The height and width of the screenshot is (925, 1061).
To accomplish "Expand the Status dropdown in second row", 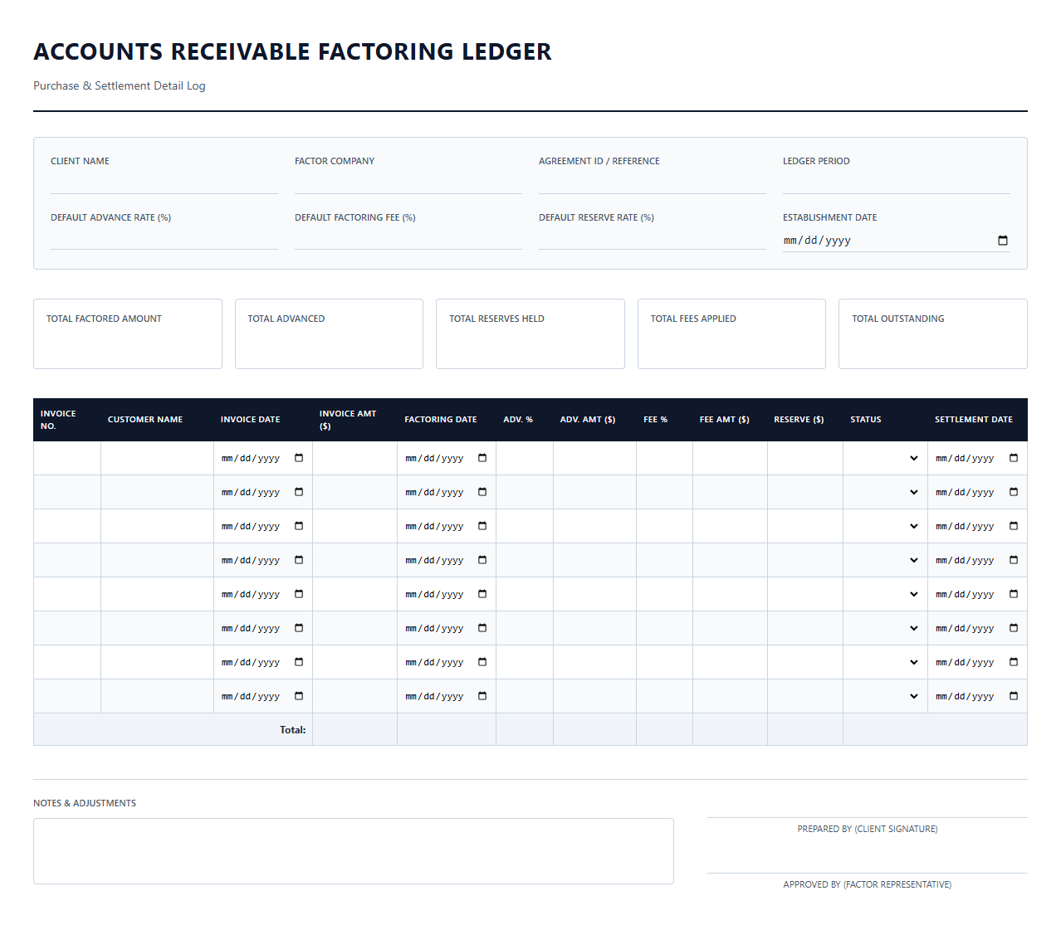I will 885,492.
